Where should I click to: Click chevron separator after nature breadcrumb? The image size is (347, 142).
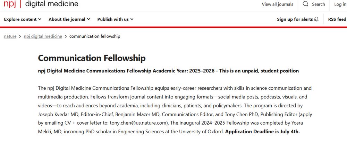(x=20, y=36)
